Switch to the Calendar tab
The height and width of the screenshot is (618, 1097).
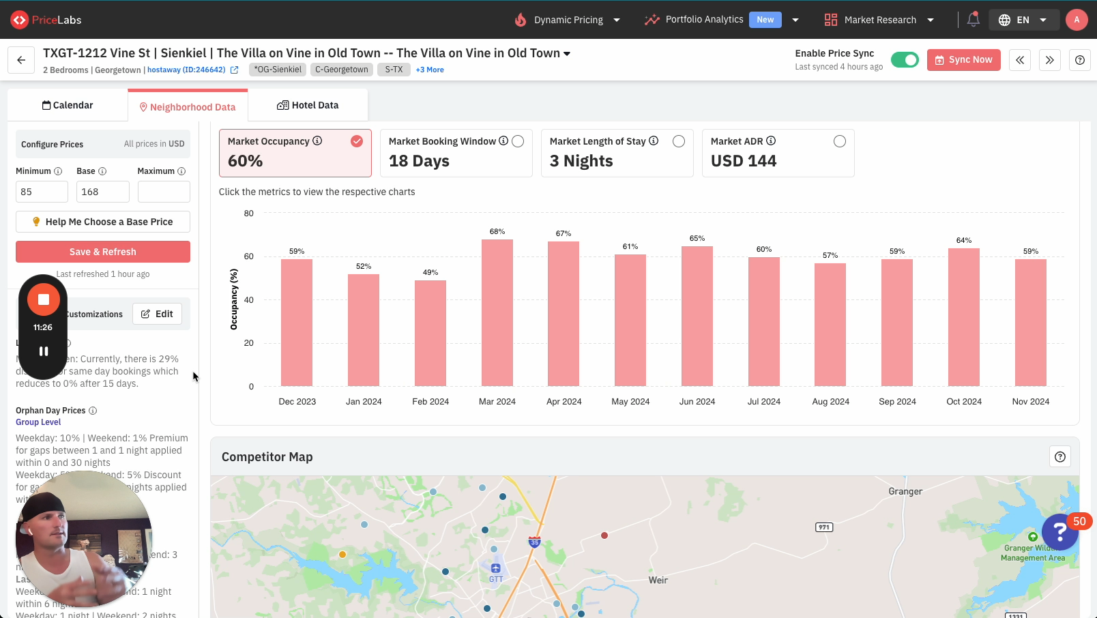(x=68, y=105)
